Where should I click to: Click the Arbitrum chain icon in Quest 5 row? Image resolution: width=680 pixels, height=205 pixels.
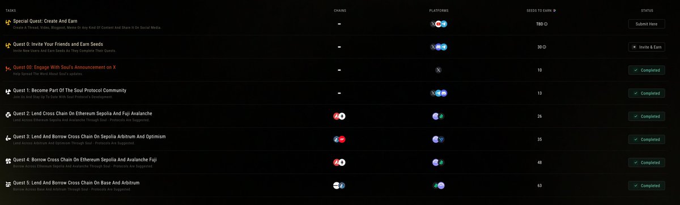pyautogui.click(x=342, y=185)
